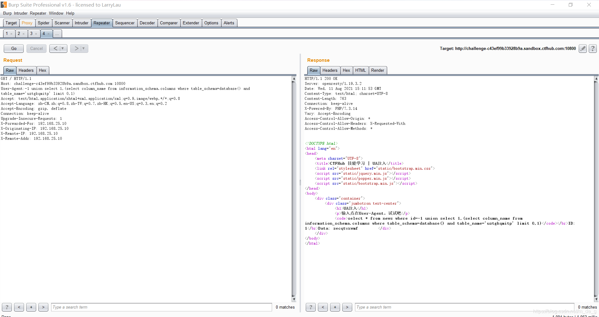Switch to the Options tool tab
Viewport: 599px width, 317px height.
[211, 23]
